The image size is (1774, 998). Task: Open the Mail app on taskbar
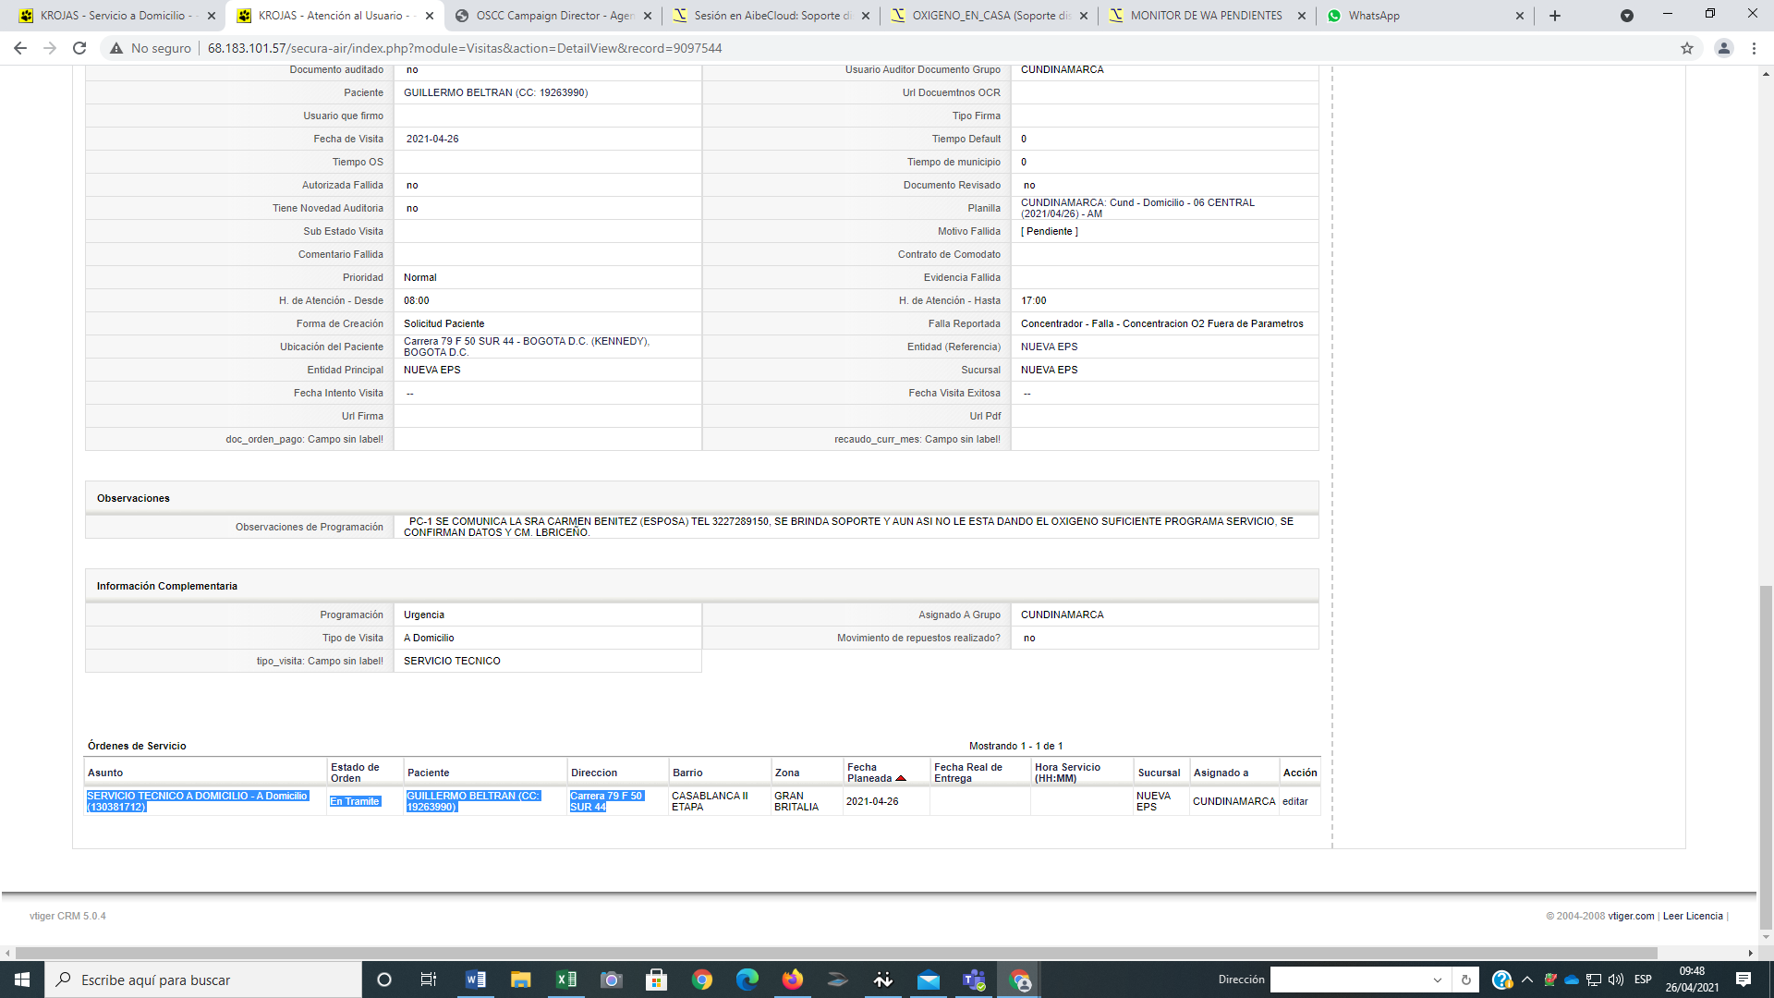(929, 980)
